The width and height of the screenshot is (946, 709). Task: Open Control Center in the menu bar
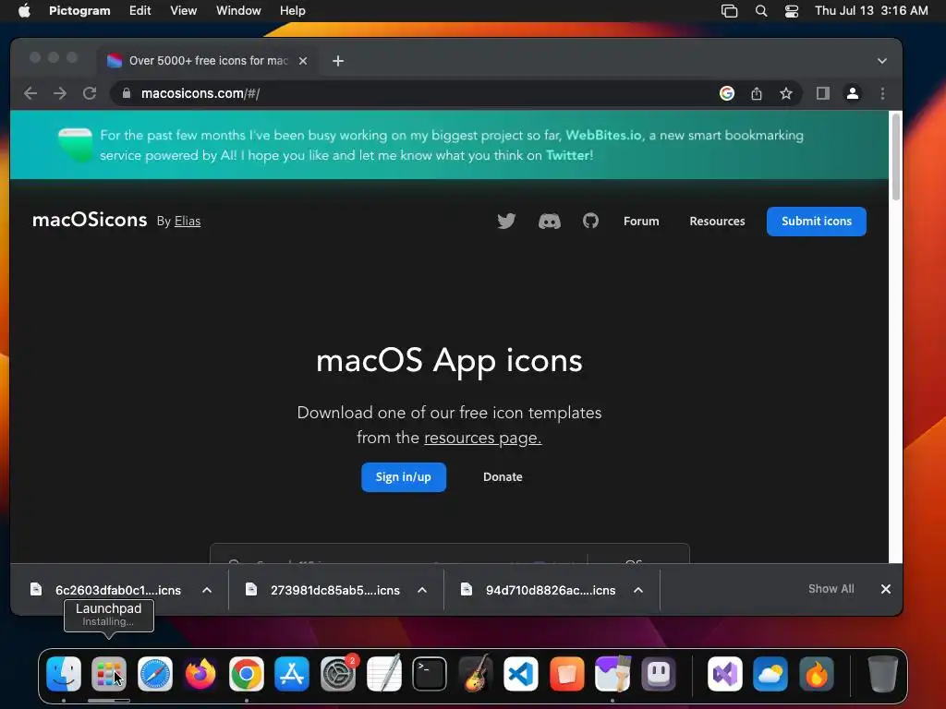(792, 11)
